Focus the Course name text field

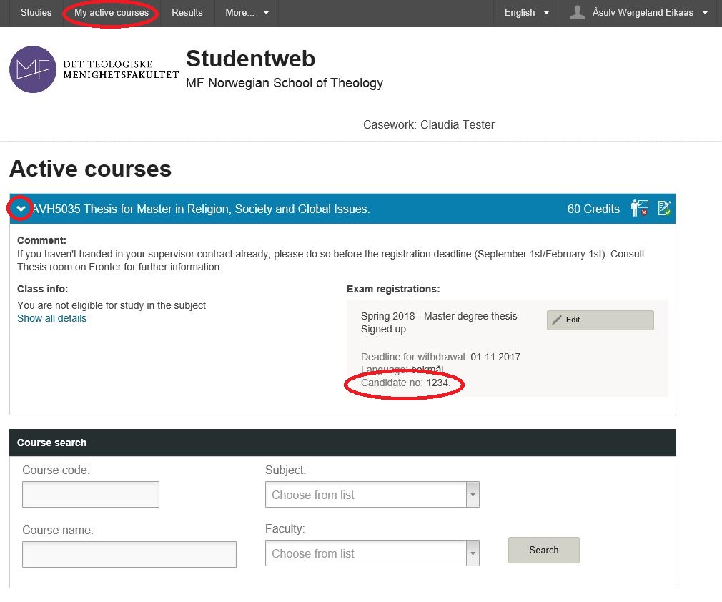click(129, 554)
